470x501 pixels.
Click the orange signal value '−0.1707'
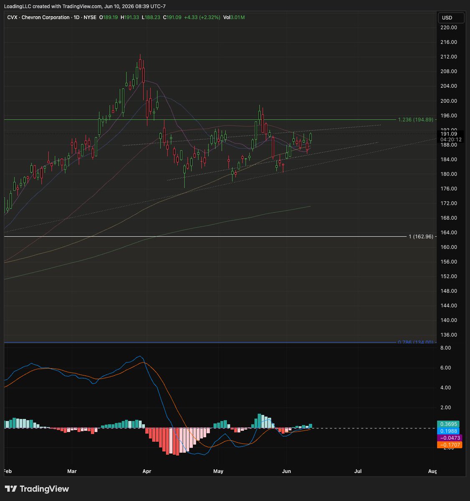pyautogui.click(x=450, y=445)
